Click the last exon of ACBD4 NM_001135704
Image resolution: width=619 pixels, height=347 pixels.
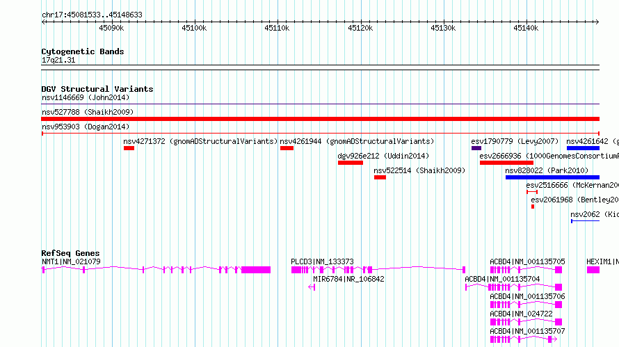558,287
